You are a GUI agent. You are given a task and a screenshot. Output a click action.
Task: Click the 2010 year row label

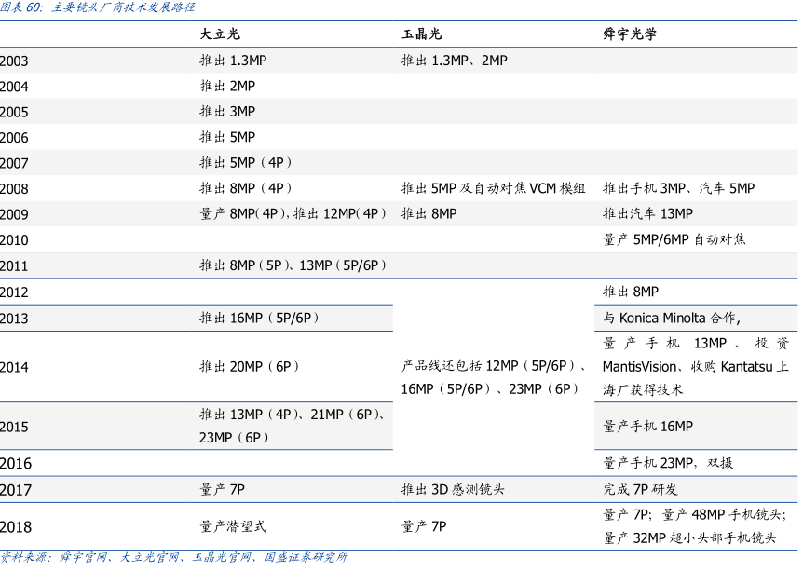point(14,240)
